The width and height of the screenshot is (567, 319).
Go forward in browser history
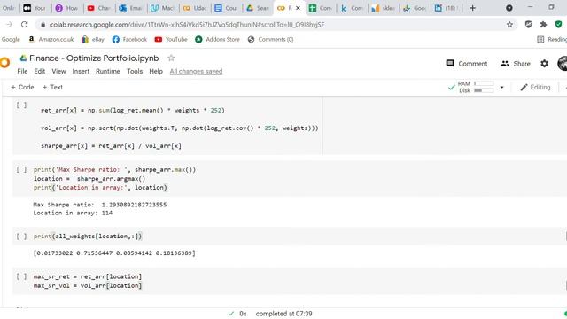pyautogui.click(x=9, y=25)
